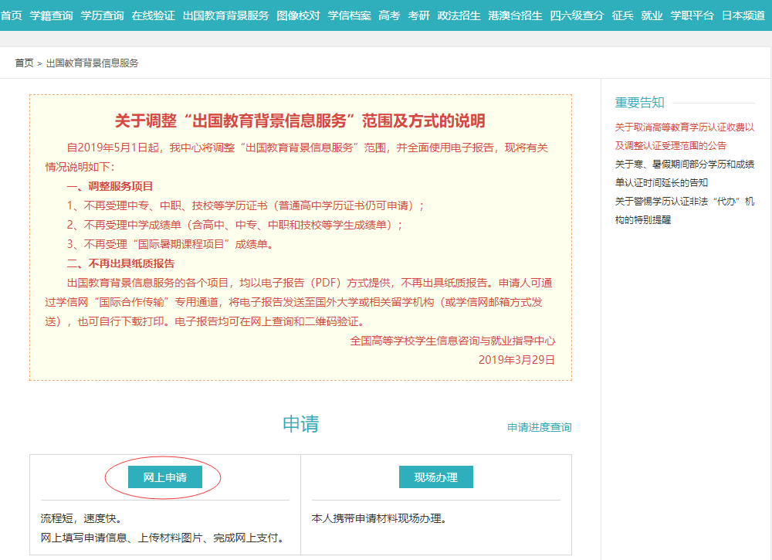Click the heading 二、不再出具纸质报告

(x=120, y=263)
